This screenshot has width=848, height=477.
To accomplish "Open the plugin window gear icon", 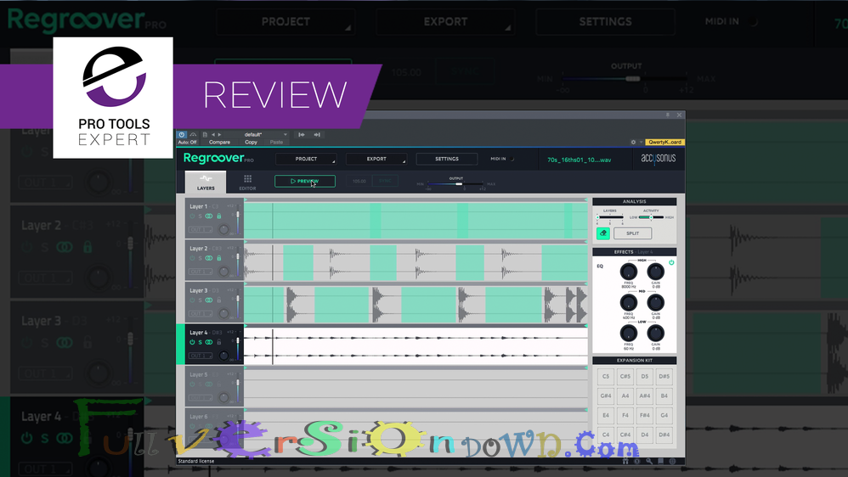I will (x=633, y=142).
